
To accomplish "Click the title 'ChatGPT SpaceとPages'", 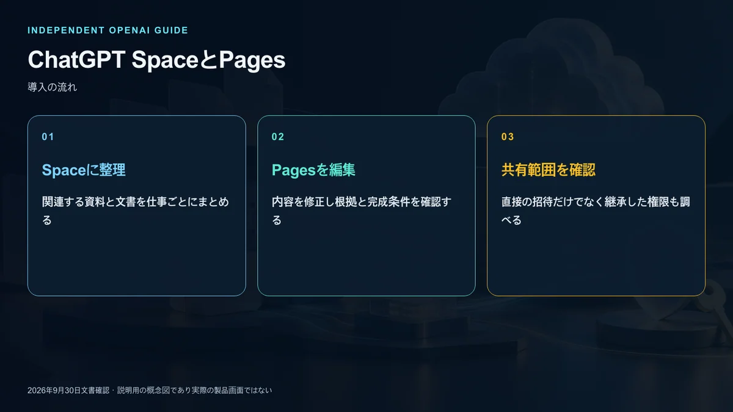I will coord(156,60).
